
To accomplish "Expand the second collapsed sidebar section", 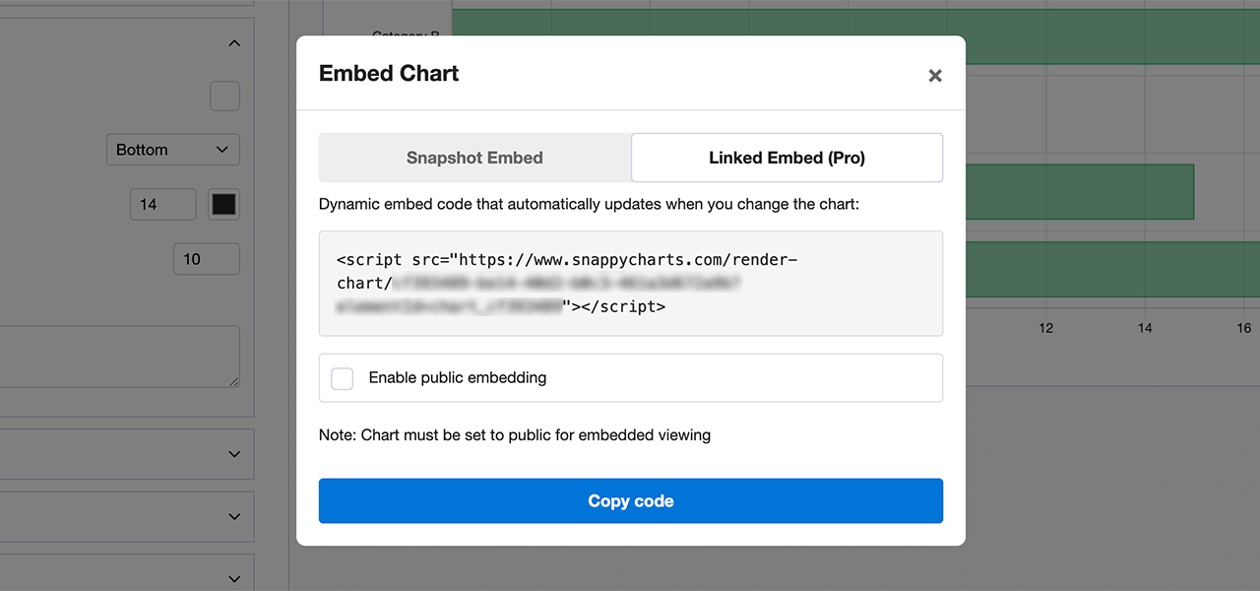I will (x=233, y=516).
